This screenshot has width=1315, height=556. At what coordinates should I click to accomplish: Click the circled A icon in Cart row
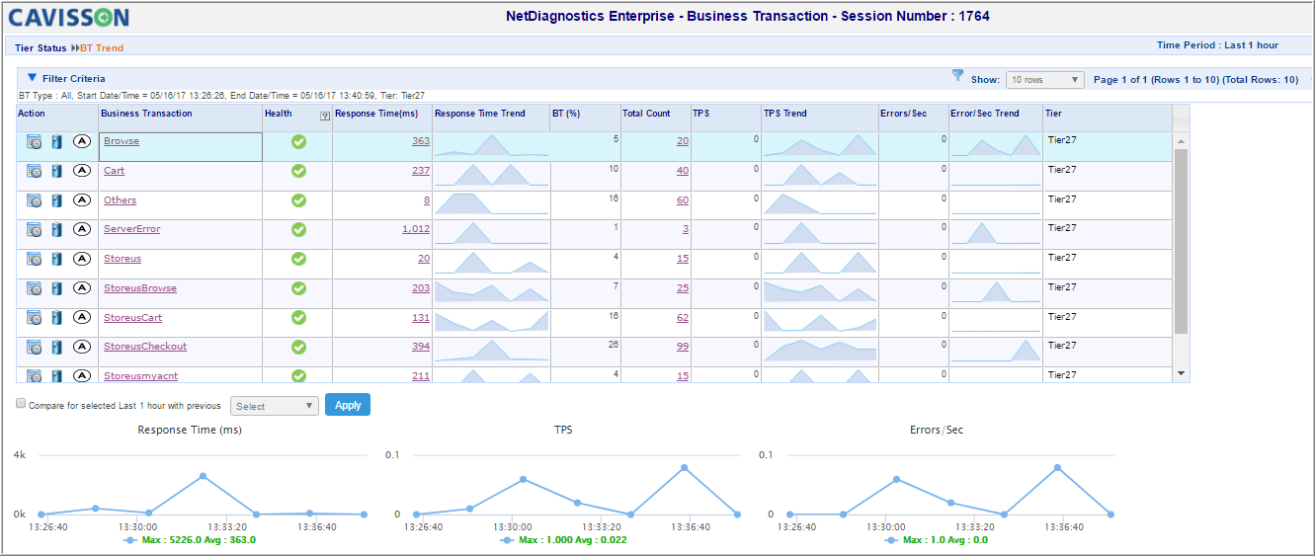(x=82, y=172)
